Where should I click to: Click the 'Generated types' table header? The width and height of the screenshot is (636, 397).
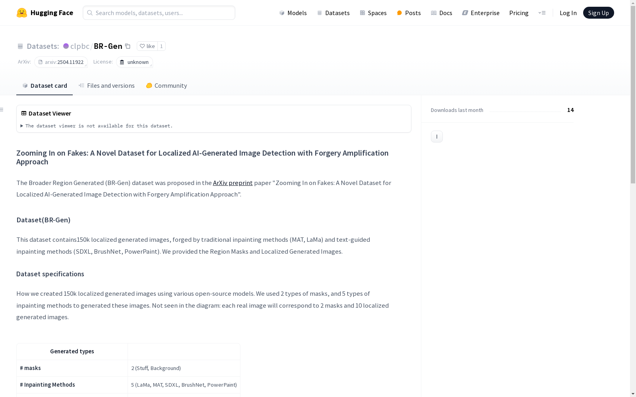[72, 351]
